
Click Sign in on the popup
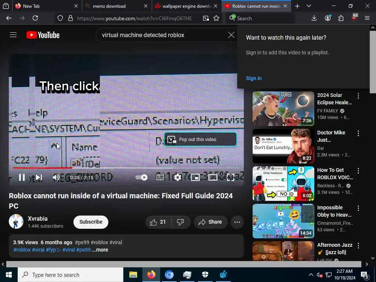(253, 79)
